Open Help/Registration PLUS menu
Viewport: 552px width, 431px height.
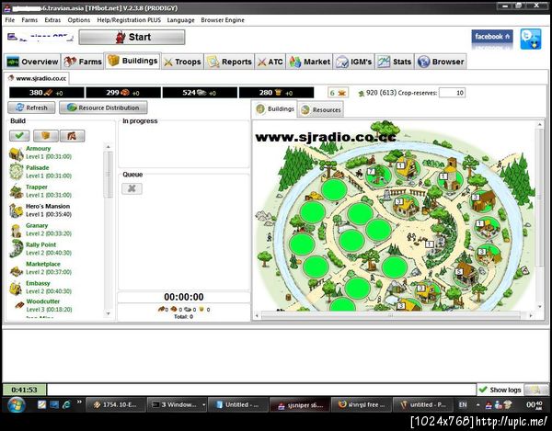click(129, 20)
